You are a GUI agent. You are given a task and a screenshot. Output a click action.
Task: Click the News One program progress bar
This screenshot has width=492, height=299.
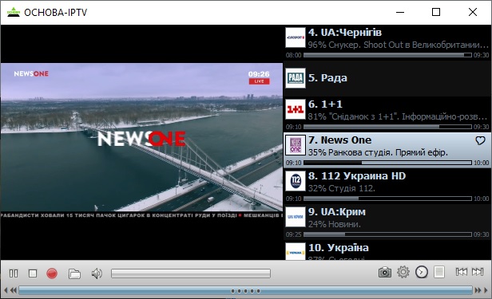tap(387, 163)
